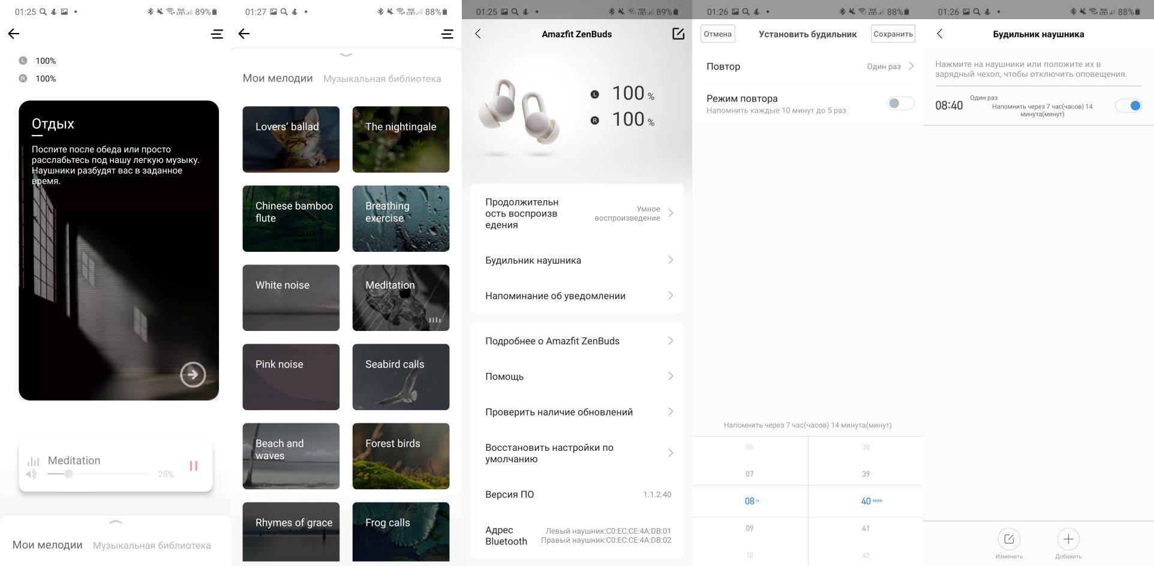
Task: Pause the Meditation track playback
Action: pyautogui.click(x=193, y=466)
